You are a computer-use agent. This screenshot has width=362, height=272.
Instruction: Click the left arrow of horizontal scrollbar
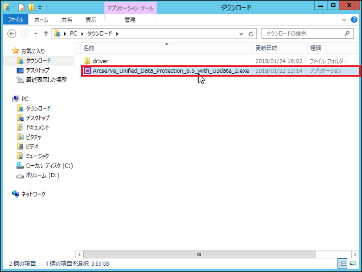click(79, 254)
